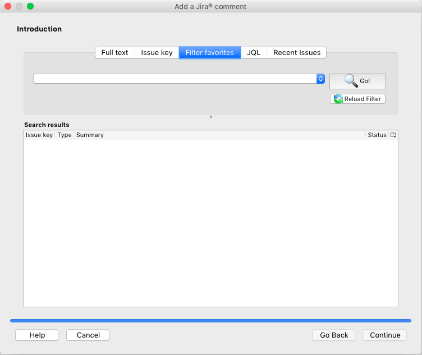Open Help for this dialog
This screenshot has height=355, width=422.
tap(37, 335)
